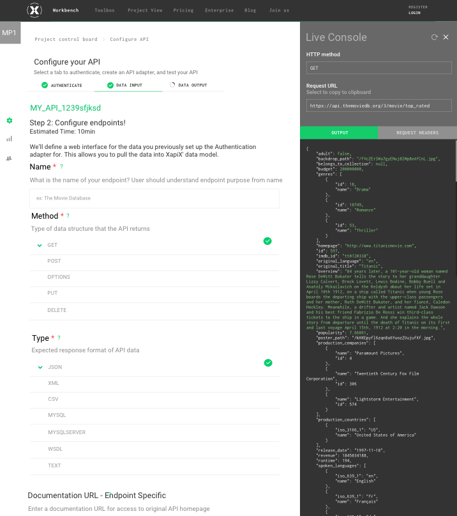The width and height of the screenshot is (457, 516).
Task: Click the breadcrumb chevron separator
Action: 104,40
